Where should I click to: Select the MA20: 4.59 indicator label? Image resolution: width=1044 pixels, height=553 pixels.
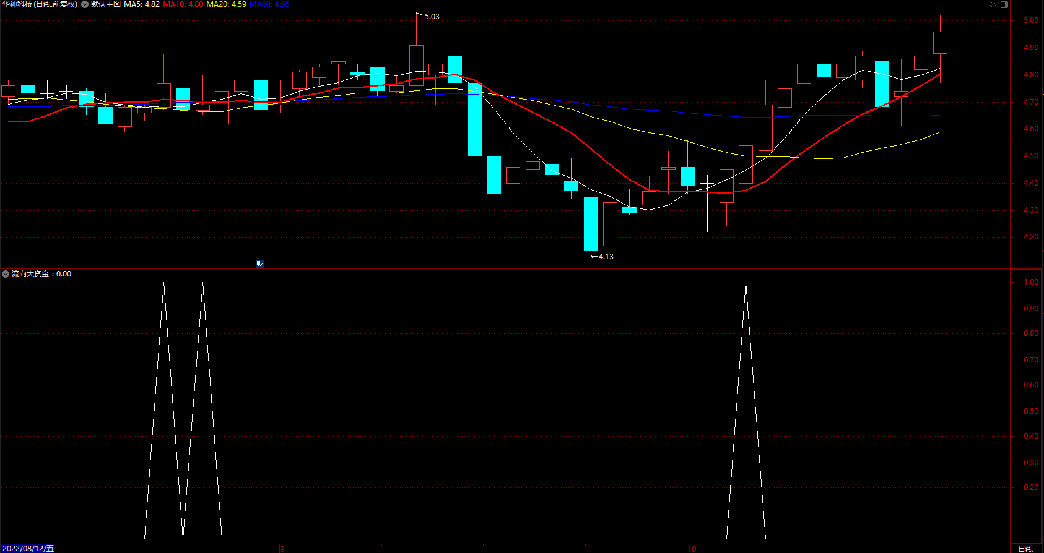[226, 4]
